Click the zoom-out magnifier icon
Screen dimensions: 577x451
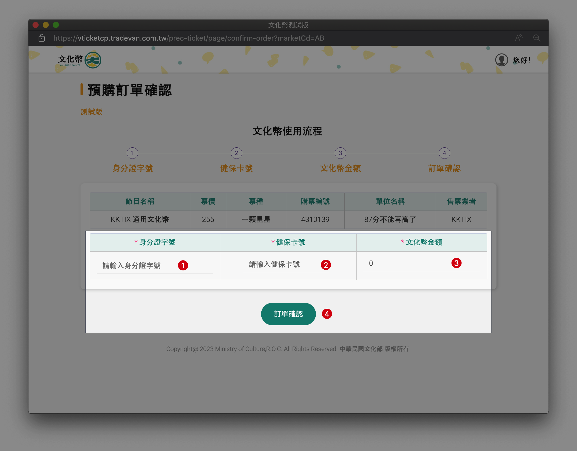537,38
